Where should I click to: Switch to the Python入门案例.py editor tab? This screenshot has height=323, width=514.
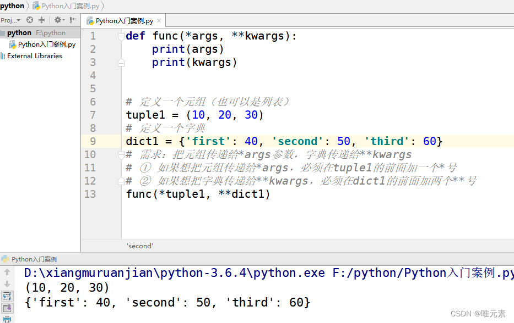click(x=121, y=20)
